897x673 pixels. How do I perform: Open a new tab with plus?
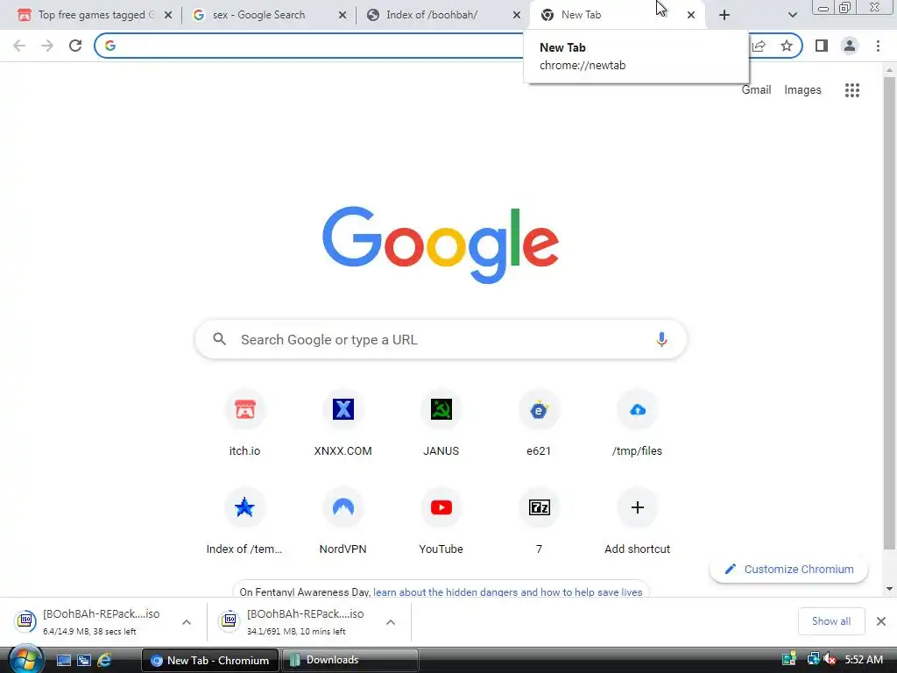[x=724, y=15]
